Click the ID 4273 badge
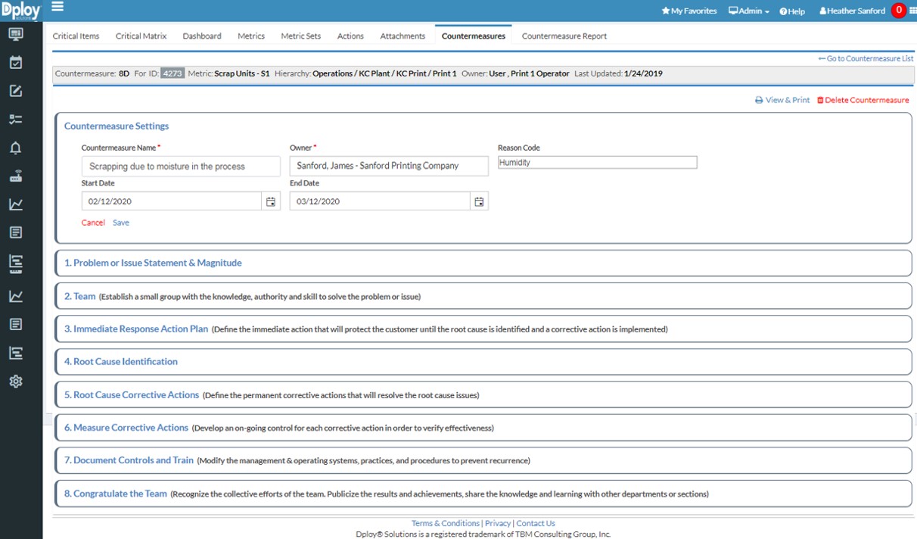The width and height of the screenshot is (917, 539). 173,74
